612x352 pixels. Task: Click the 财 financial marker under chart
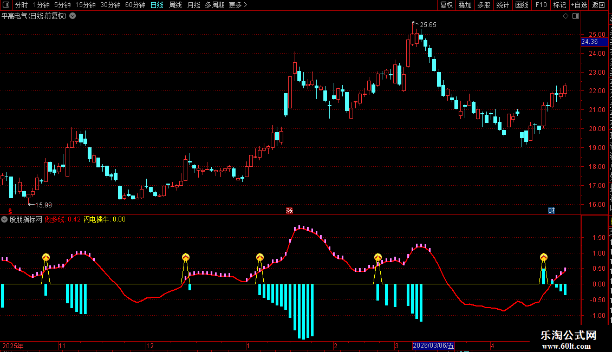click(551, 210)
